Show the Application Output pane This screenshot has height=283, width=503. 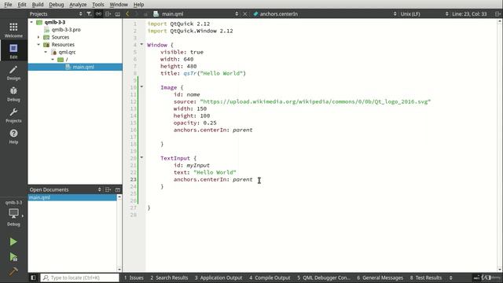[x=218, y=277]
